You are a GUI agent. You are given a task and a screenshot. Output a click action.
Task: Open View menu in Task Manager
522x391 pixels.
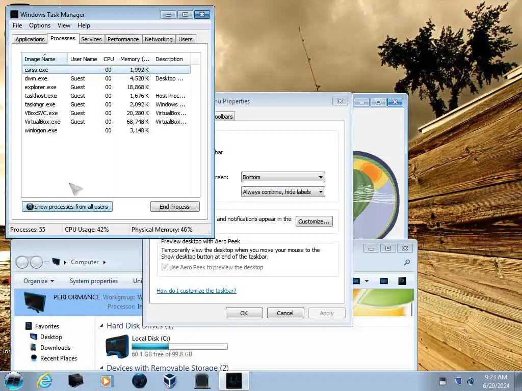64,25
